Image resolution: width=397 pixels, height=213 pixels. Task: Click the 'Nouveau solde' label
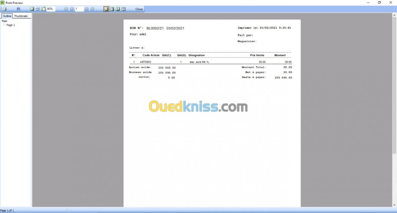pos(140,72)
